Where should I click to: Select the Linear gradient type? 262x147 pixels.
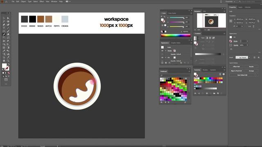pyautogui.click(x=207, y=38)
